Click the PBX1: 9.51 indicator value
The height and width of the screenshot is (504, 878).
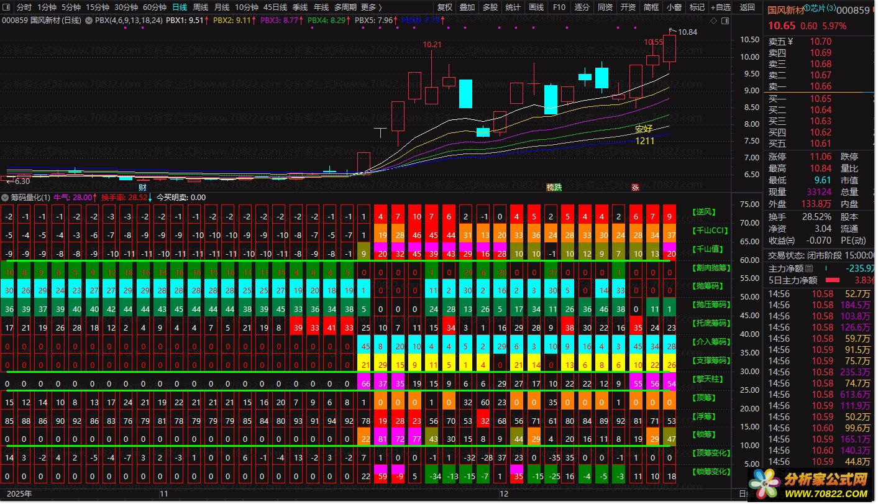click(185, 21)
